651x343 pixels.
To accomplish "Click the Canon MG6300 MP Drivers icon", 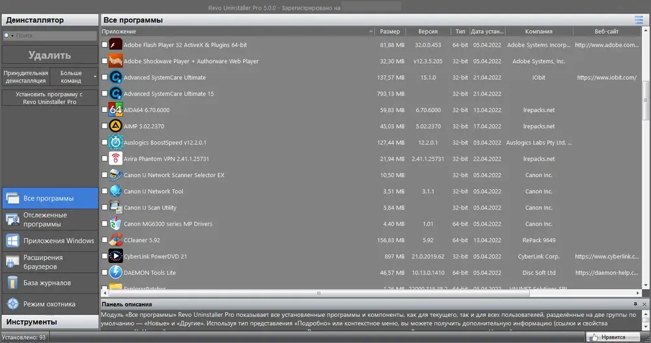I will tap(115, 223).
